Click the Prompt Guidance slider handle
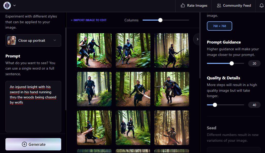Viewport: 265px width, 153px height. click(x=232, y=63)
